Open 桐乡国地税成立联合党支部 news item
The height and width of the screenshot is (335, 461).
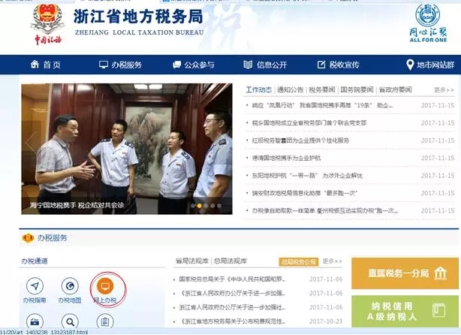tap(309, 123)
